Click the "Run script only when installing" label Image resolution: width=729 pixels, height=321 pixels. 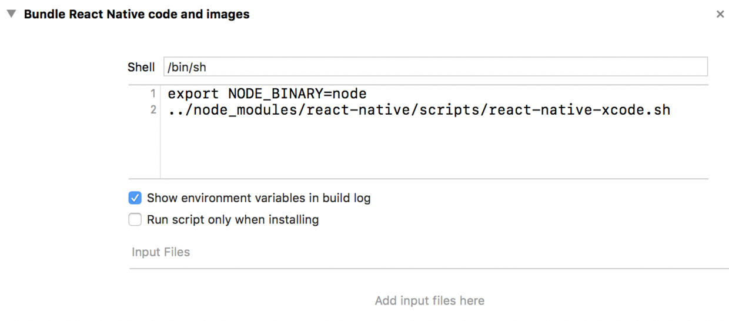pyautogui.click(x=233, y=220)
